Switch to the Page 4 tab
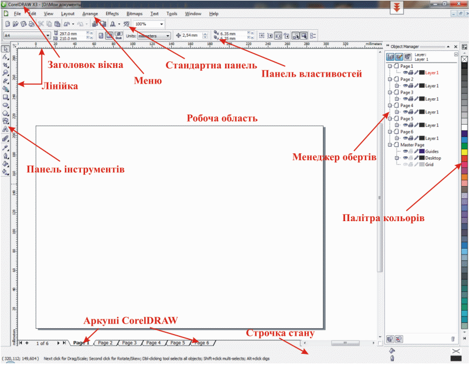 tap(153, 343)
